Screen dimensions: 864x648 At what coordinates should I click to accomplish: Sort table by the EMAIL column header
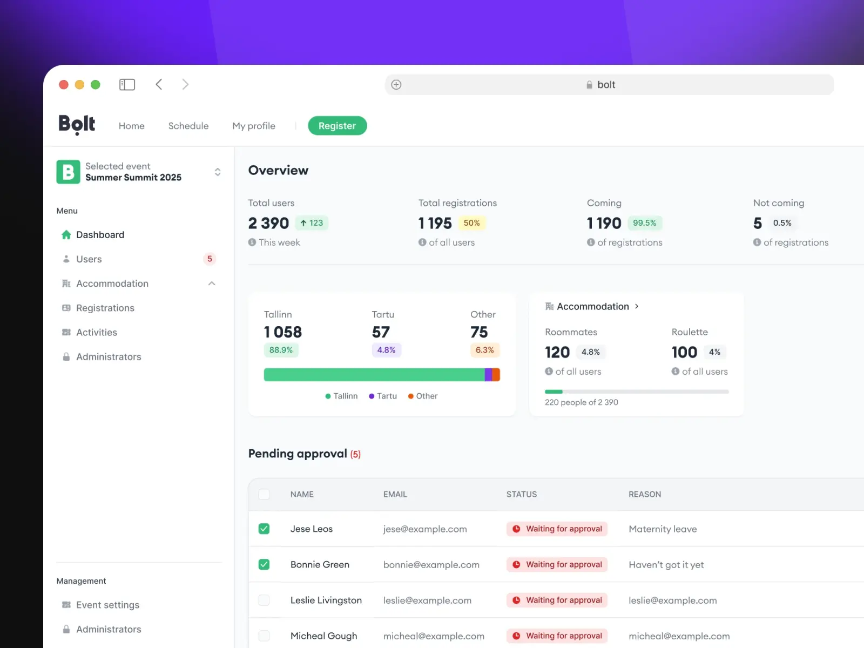click(395, 494)
